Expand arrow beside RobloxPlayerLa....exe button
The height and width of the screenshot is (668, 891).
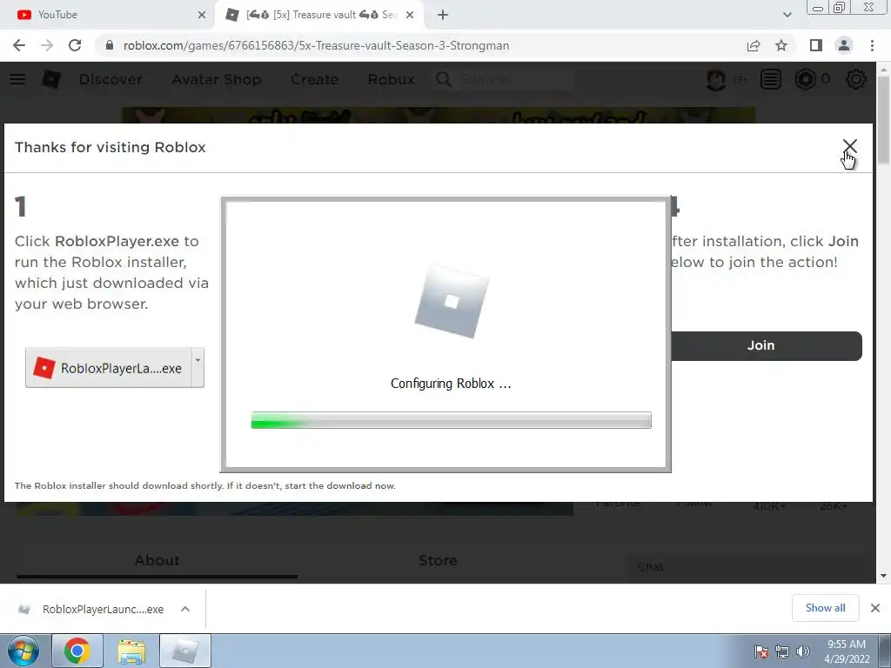pyautogui.click(x=198, y=368)
